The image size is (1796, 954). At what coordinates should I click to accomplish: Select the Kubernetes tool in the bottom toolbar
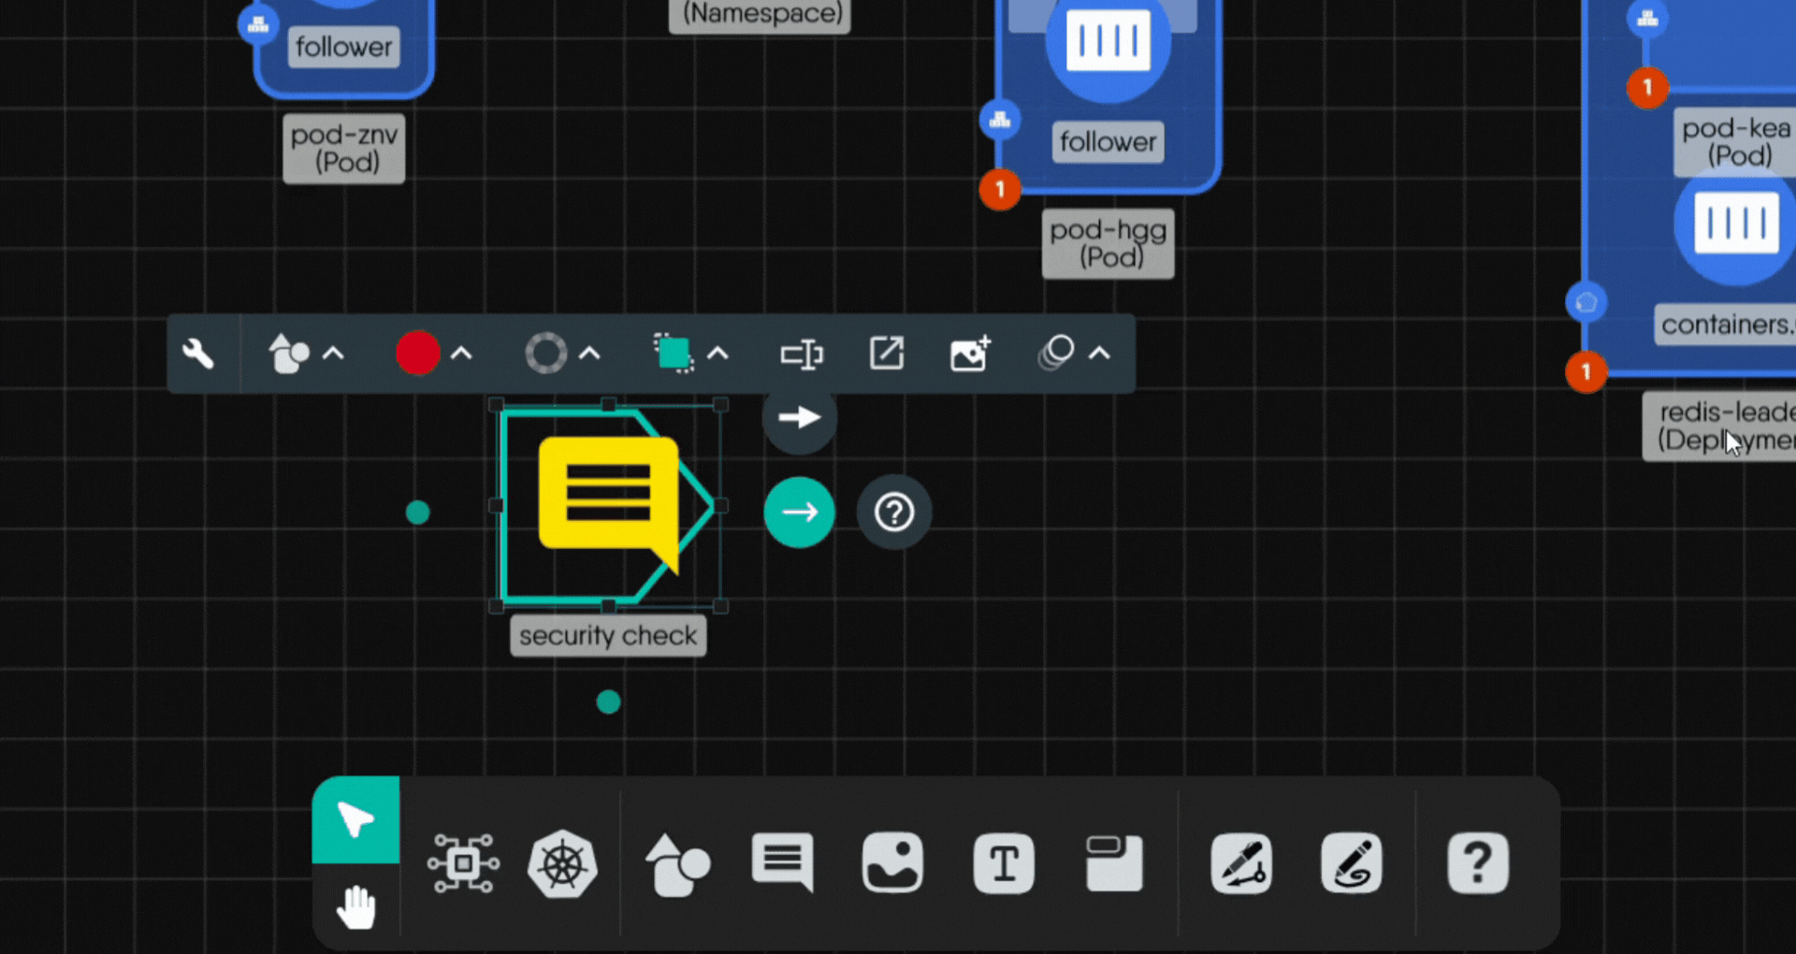pos(560,863)
